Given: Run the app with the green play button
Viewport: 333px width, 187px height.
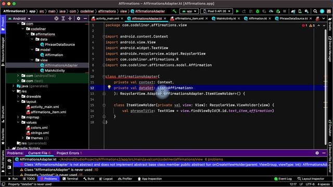Looking at the screenshot, I should [237, 11].
